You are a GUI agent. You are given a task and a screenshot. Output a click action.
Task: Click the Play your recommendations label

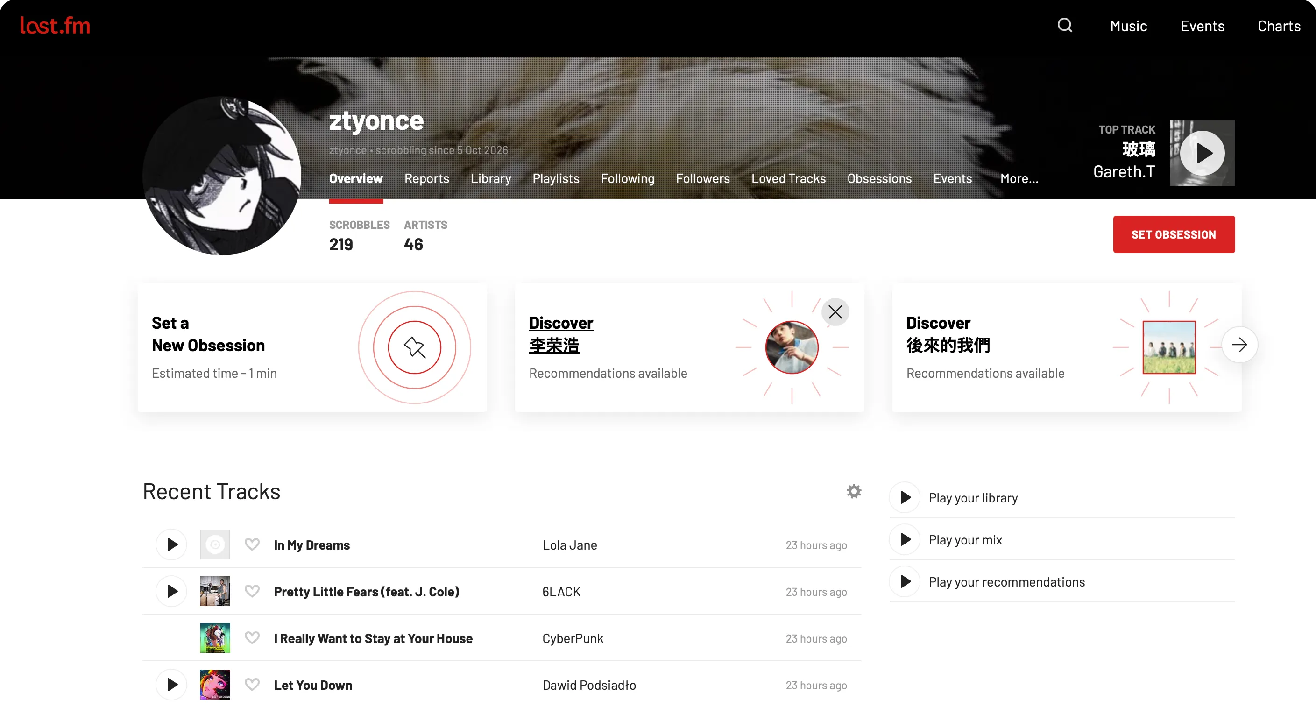tap(1006, 581)
